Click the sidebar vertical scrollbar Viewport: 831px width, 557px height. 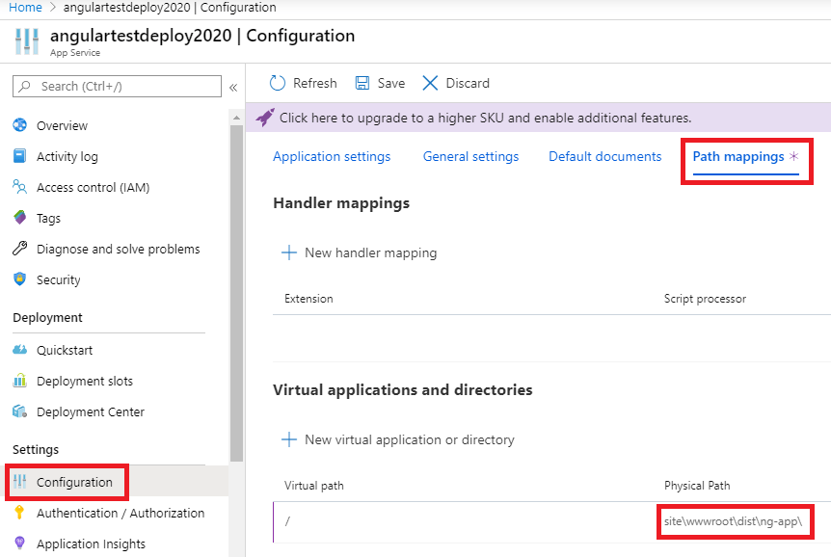point(236,289)
